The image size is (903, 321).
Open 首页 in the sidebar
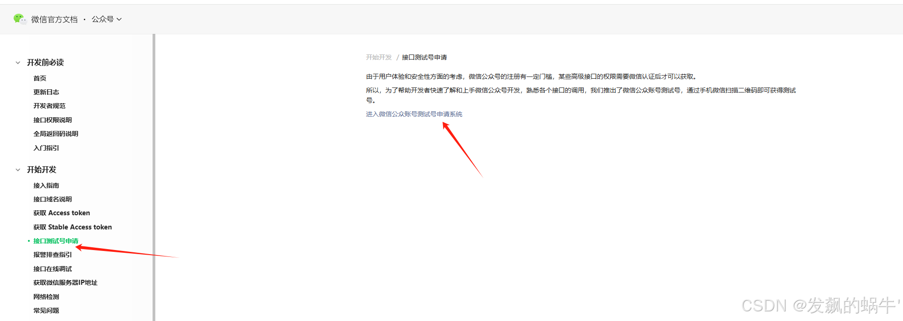[40, 78]
